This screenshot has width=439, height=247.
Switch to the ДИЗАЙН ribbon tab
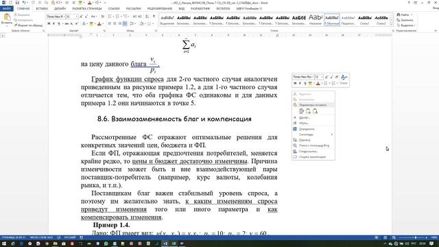coord(60,9)
